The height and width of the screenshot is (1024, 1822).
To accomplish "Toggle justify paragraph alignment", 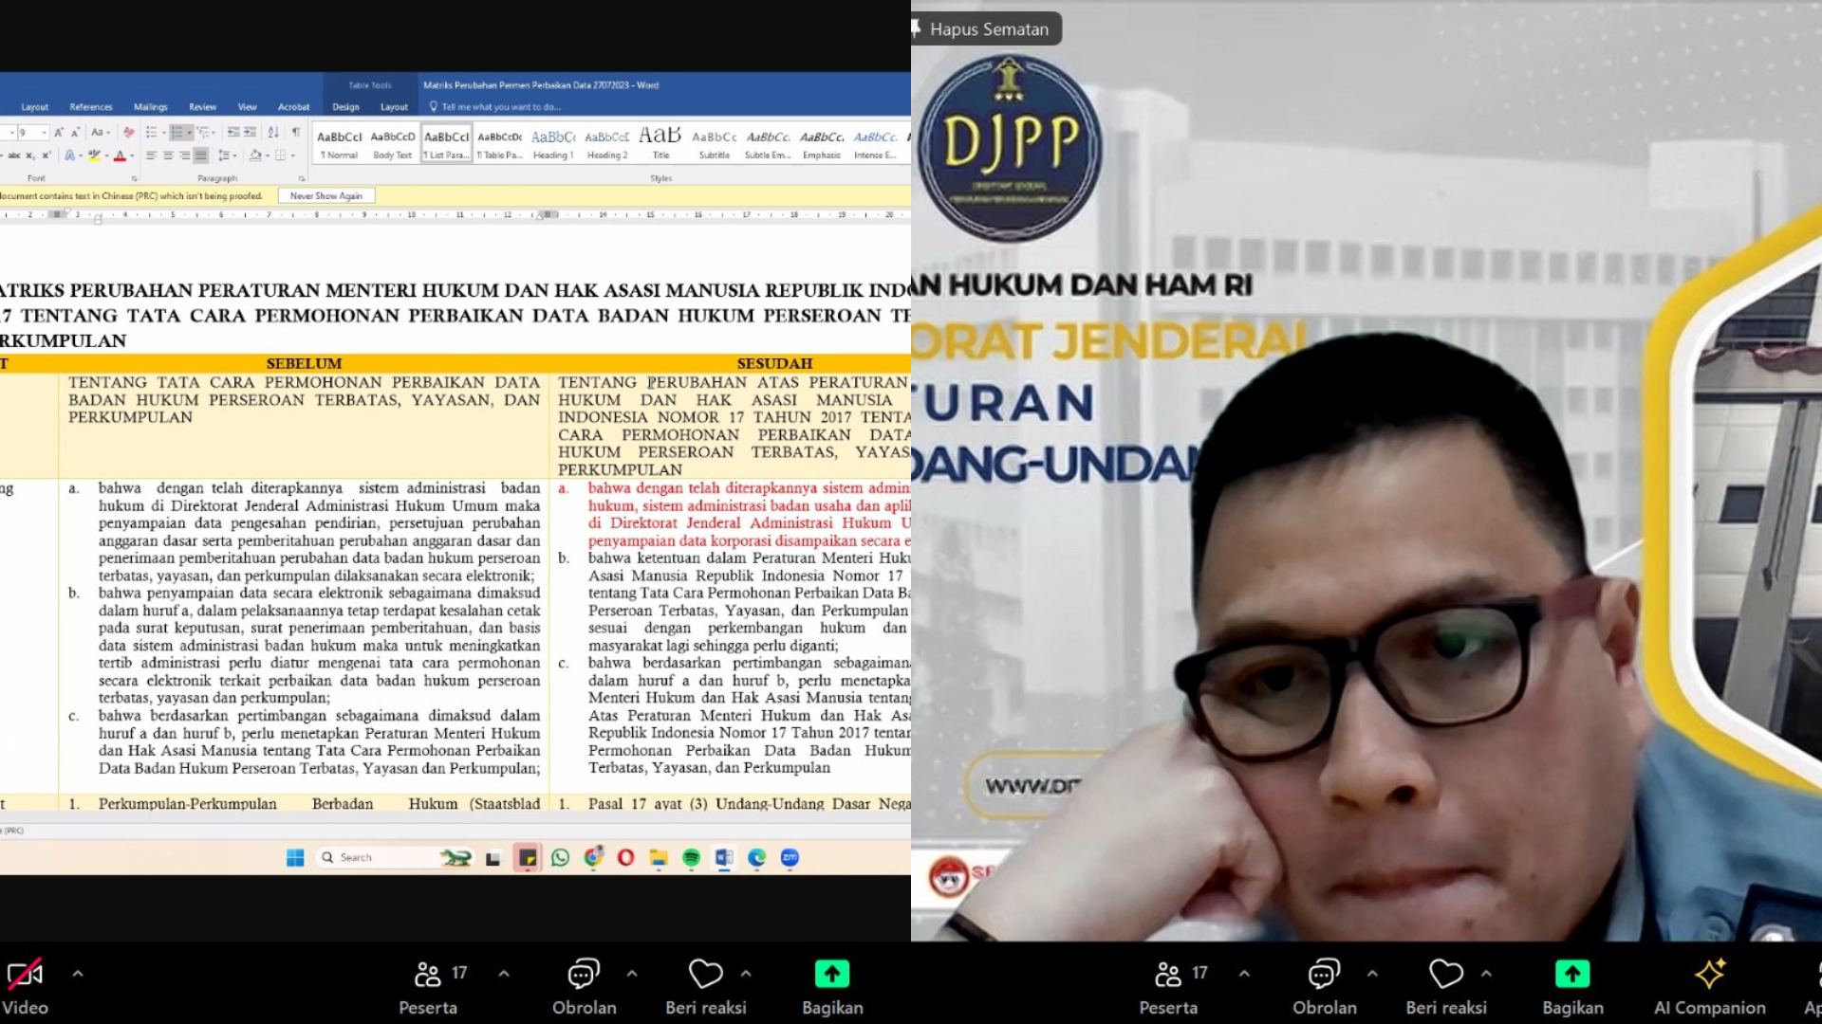I will [x=200, y=155].
